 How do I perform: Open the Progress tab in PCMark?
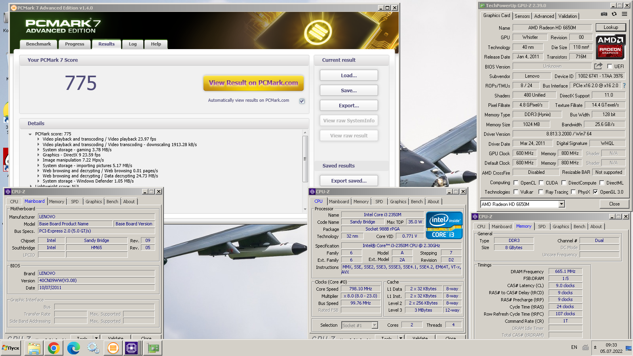[74, 44]
